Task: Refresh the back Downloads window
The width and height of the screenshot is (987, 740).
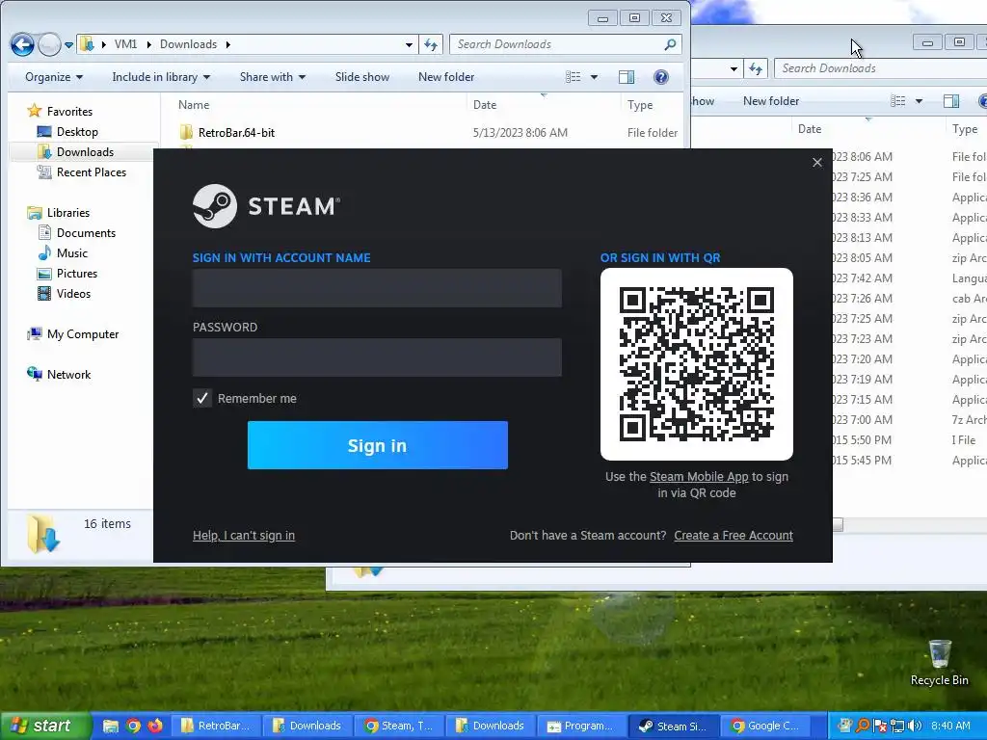Action: pyautogui.click(x=756, y=68)
